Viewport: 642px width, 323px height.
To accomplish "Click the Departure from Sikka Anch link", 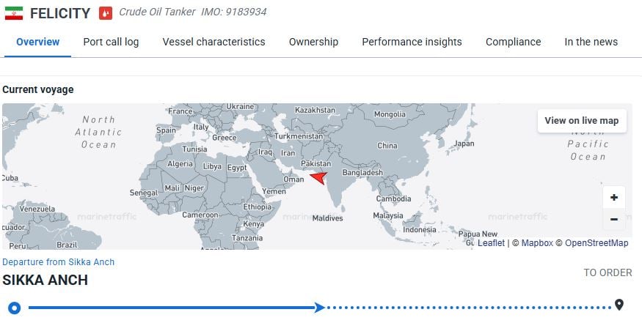I will coord(59,261).
